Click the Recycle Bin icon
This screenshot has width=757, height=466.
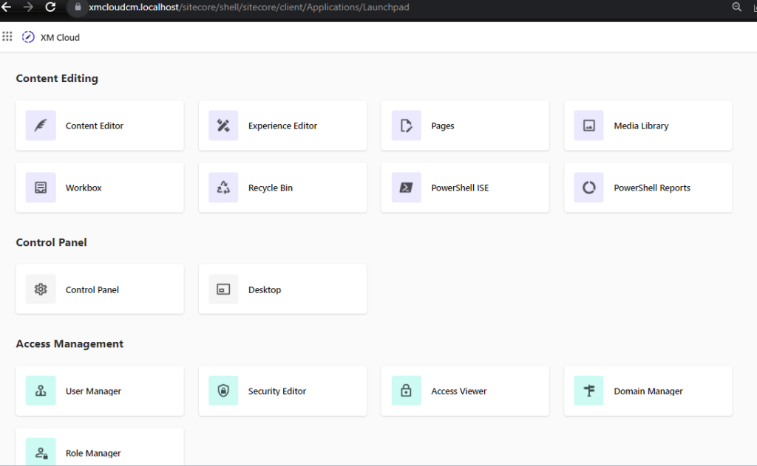pos(223,188)
